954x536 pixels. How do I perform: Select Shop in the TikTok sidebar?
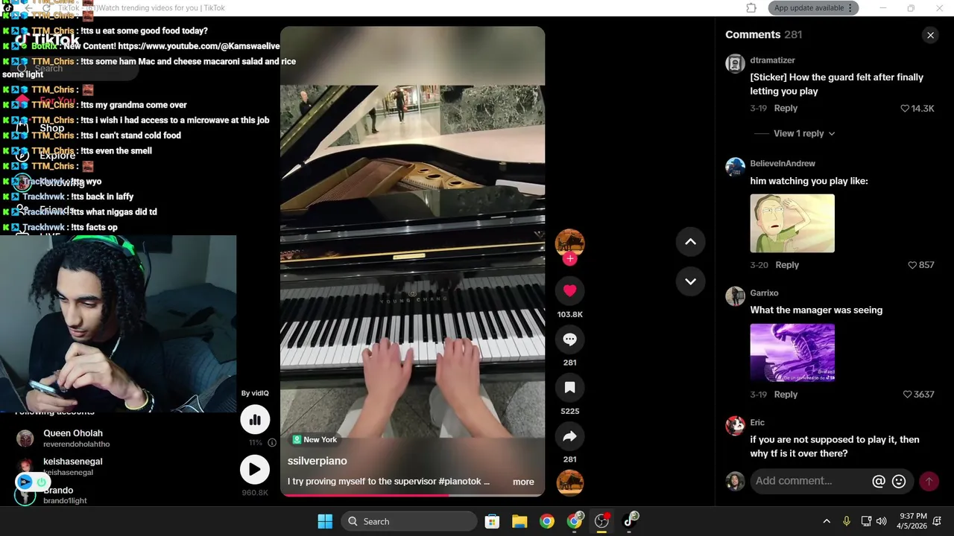pos(51,128)
